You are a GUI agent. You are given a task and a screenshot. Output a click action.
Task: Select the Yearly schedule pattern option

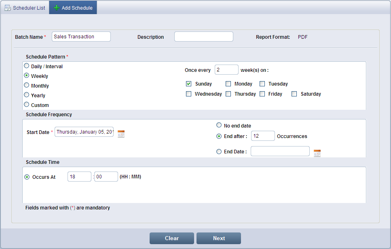27,95
